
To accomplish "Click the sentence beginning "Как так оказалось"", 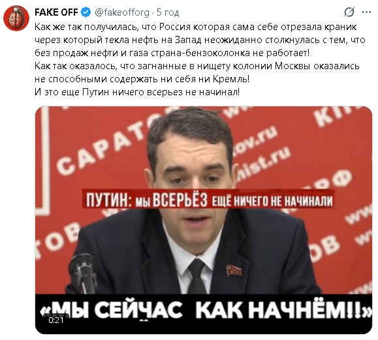I will click(197, 72).
